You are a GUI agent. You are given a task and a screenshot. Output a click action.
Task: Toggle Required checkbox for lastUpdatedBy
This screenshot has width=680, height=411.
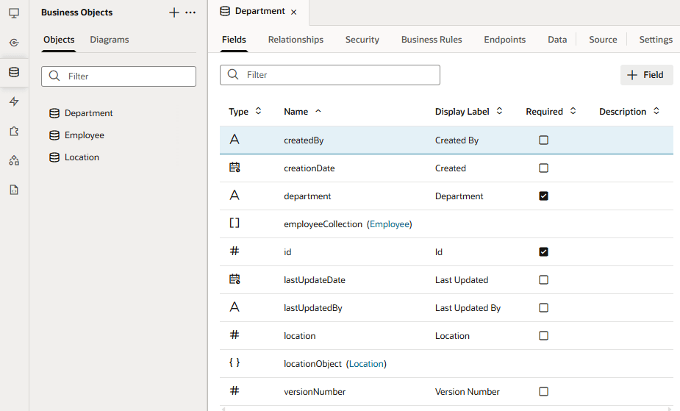[x=543, y=308]
